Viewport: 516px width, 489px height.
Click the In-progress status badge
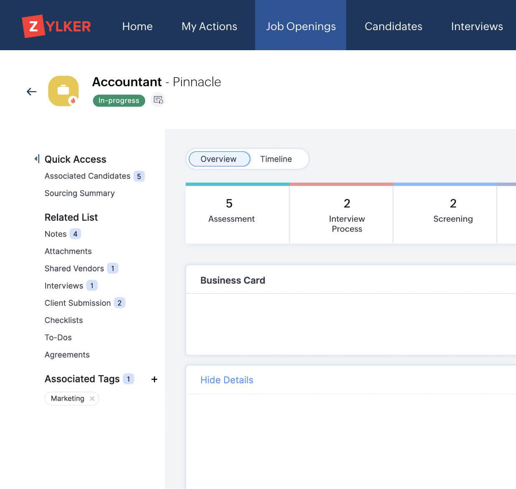[x=119, y=100]
